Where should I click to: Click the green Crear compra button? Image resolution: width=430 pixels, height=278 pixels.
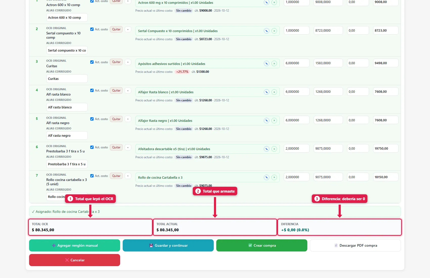(x=262, y=245)
